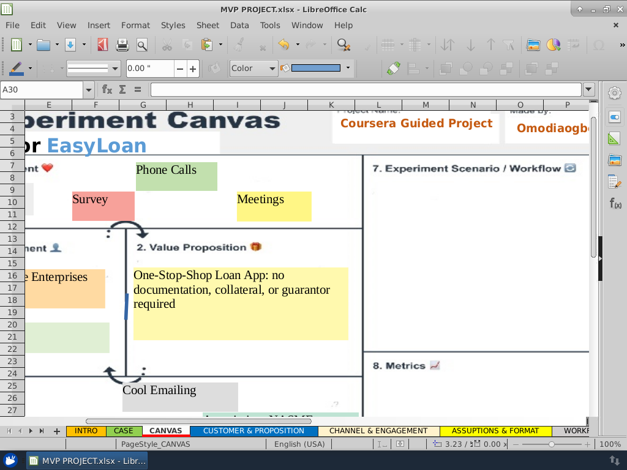The width and height of the screenshot is (627, 470).
Task: Switch to ASSUPTIONS & FORMAT sheet tab
Action: pos(495,431)
